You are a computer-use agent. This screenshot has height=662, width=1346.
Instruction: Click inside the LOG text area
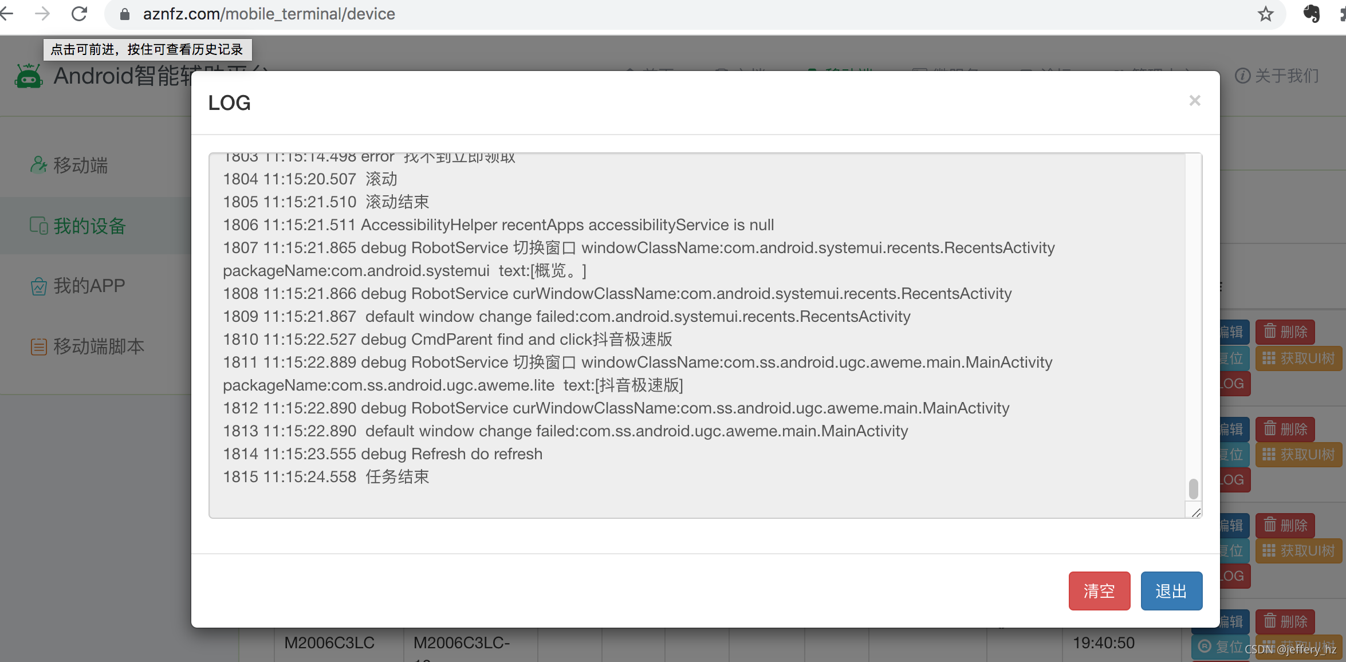696,336
